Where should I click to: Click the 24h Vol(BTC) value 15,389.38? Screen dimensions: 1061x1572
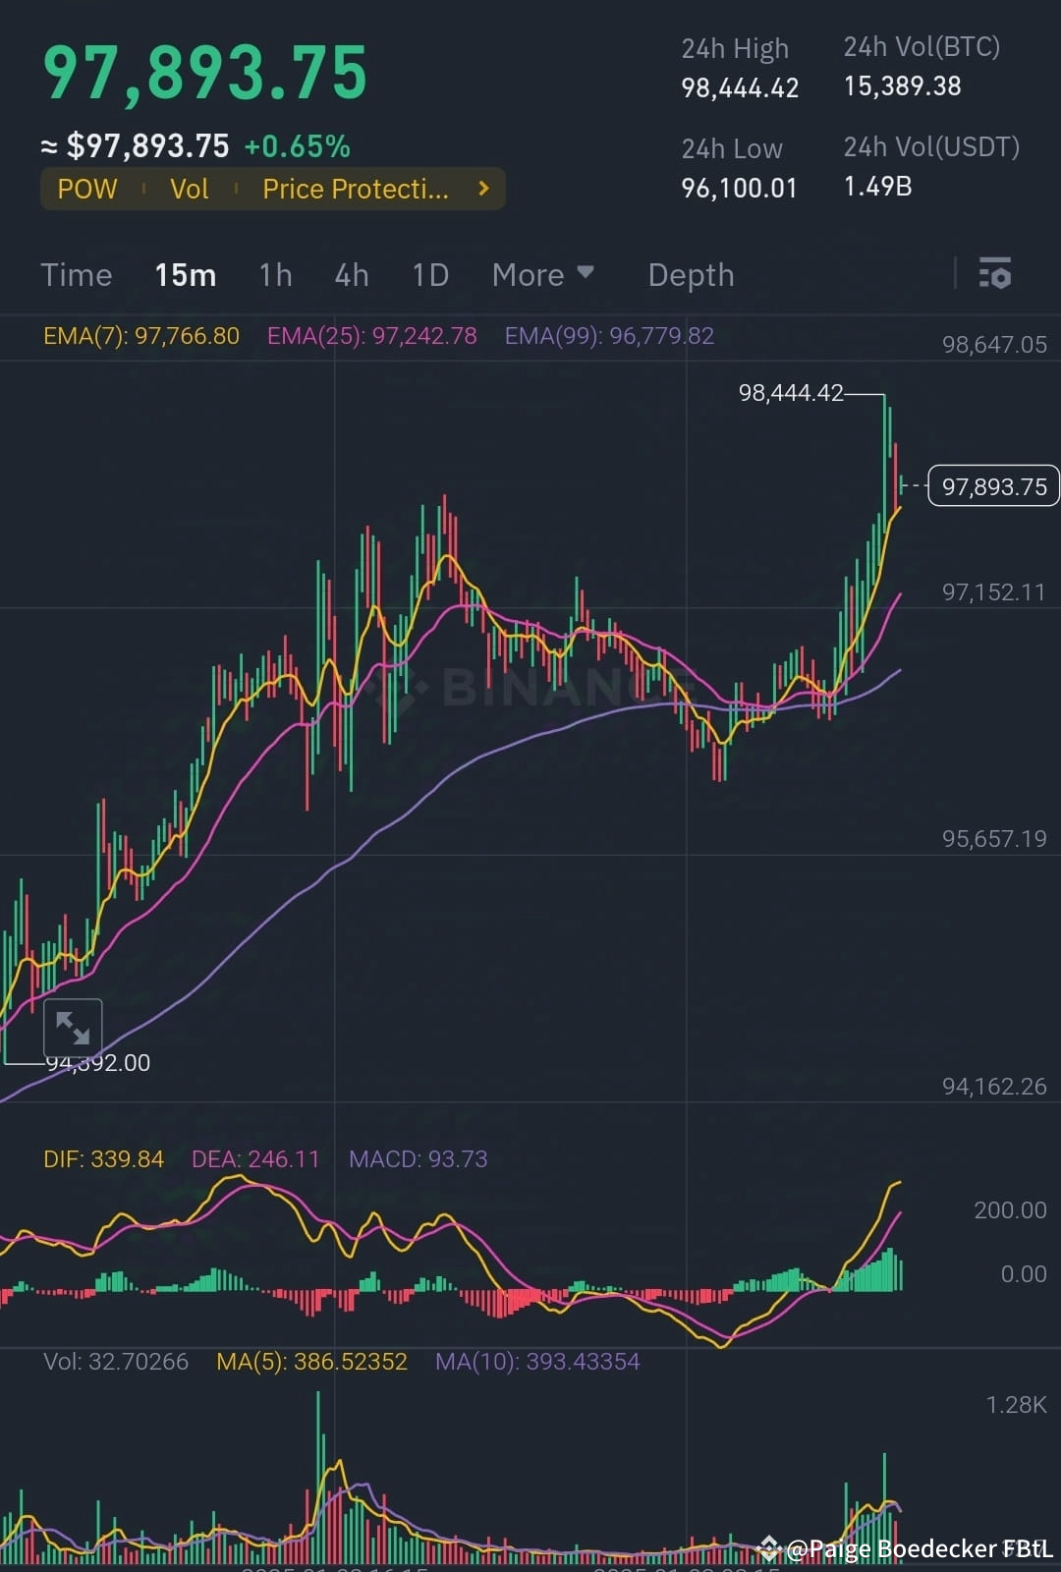(x=902, y=86)
